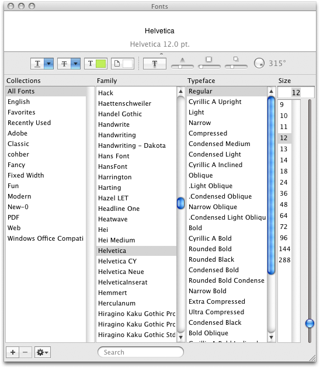The height and width of the screenshot is (368, 320).
Task: Pick the Oblique typeface
Action: pyautogui.click(x=227, y=175)
